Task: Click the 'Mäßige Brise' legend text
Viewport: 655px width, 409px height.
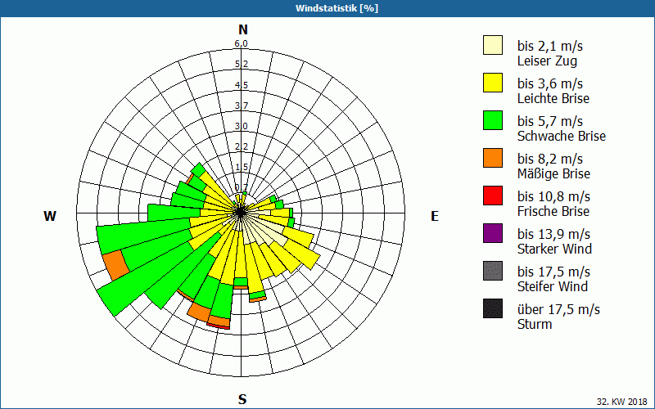Action: coord(553,173)
